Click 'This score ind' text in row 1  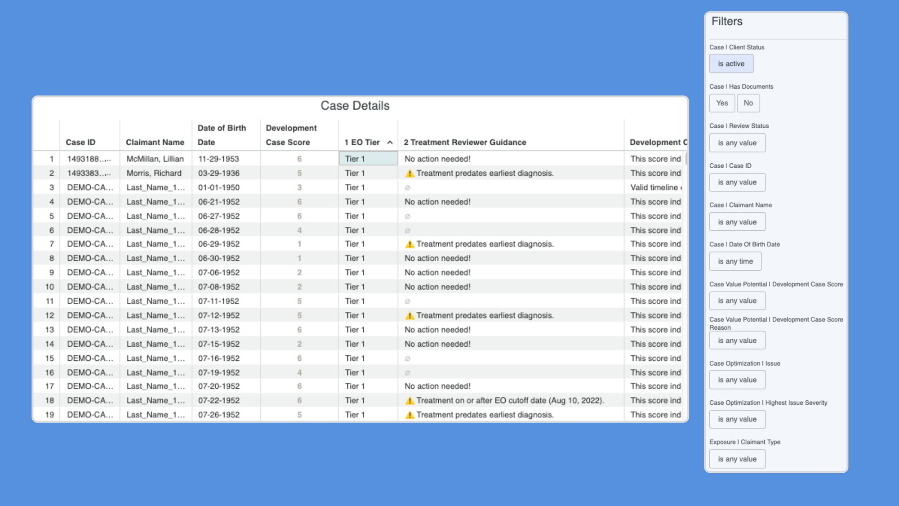pos(655,159)
